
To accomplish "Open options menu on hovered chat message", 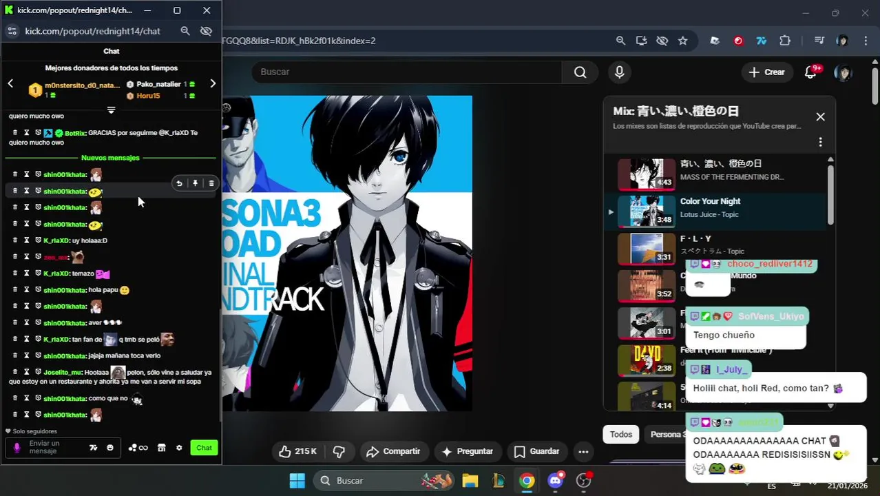I will coord(211,183).
